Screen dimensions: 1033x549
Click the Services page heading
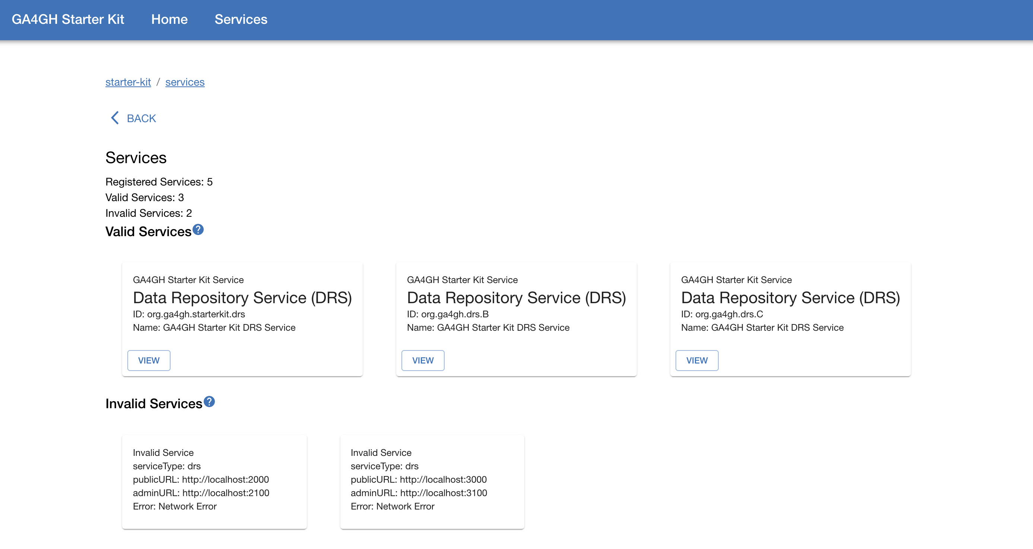[x=136, y=157]
